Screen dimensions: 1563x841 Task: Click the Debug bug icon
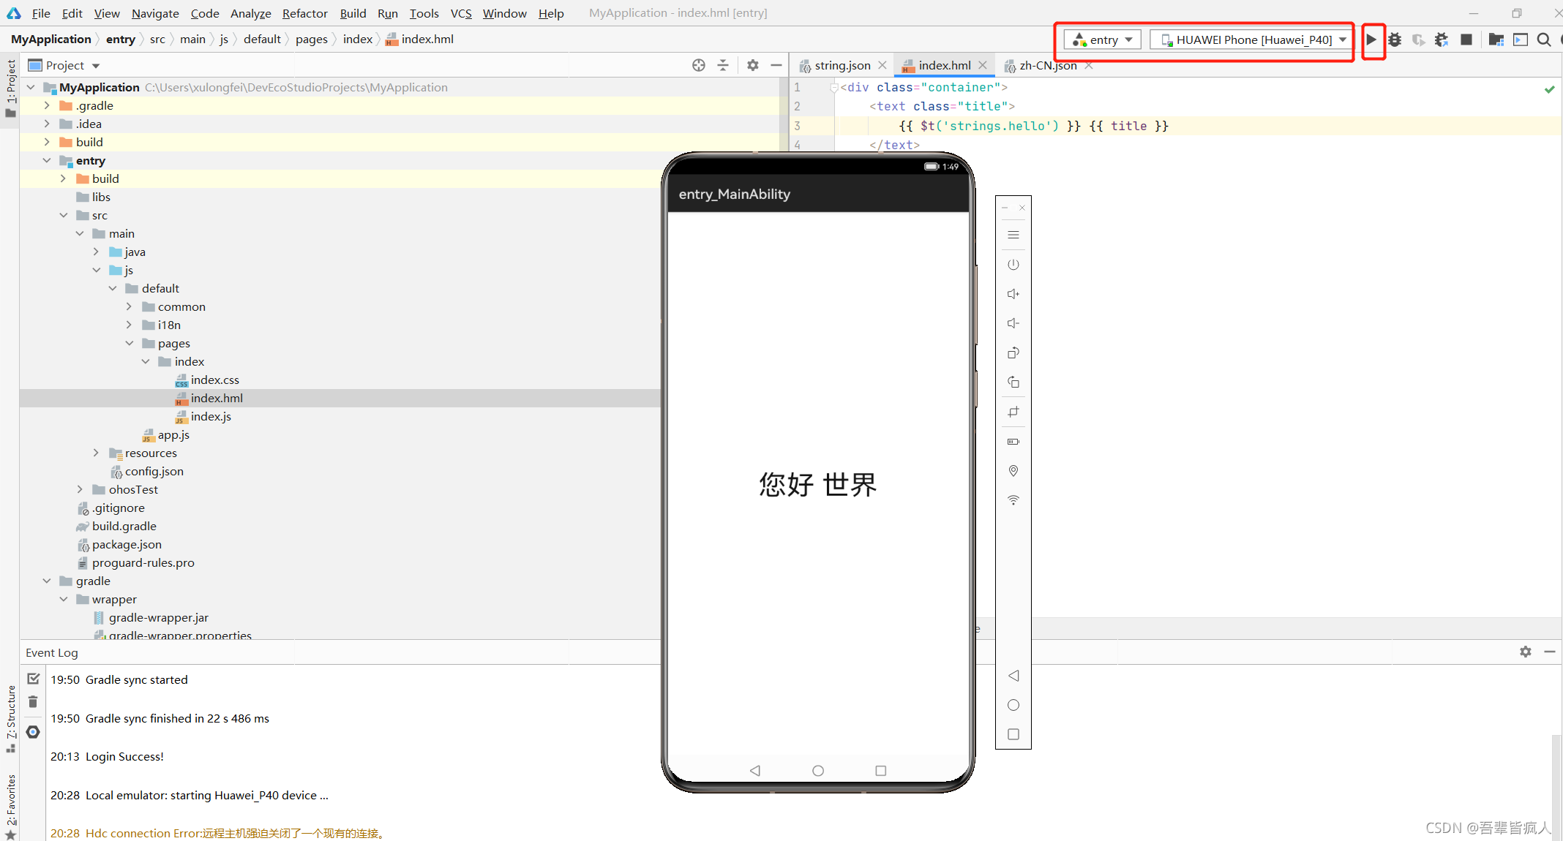pos(1395,39)
